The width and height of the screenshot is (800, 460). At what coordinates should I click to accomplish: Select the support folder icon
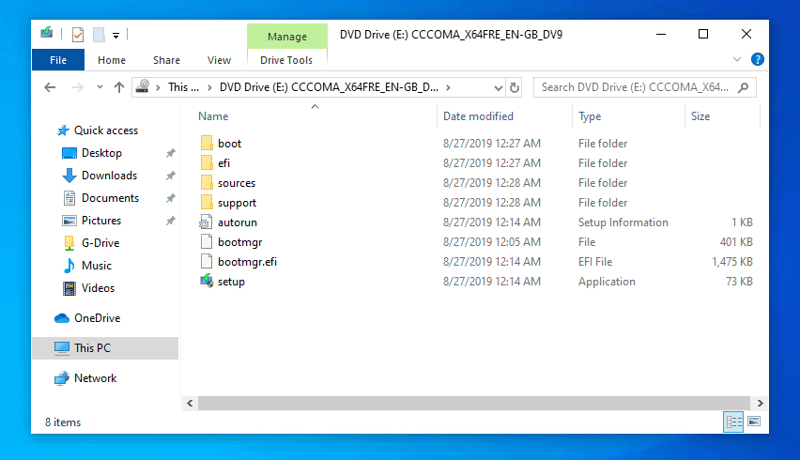207,203
